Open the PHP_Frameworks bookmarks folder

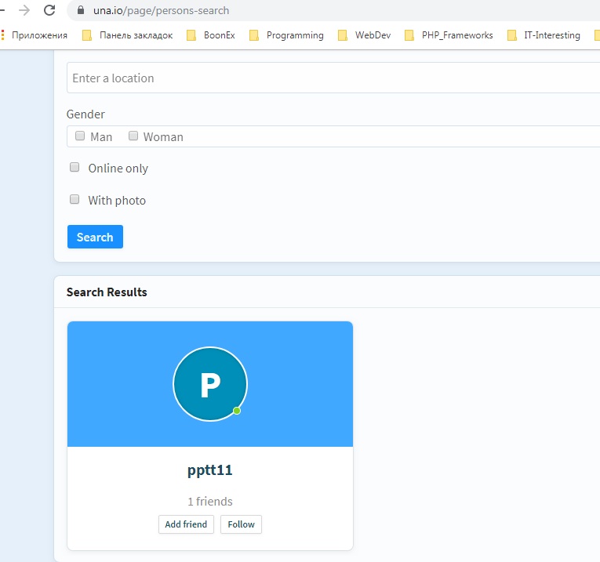point(449,35)
